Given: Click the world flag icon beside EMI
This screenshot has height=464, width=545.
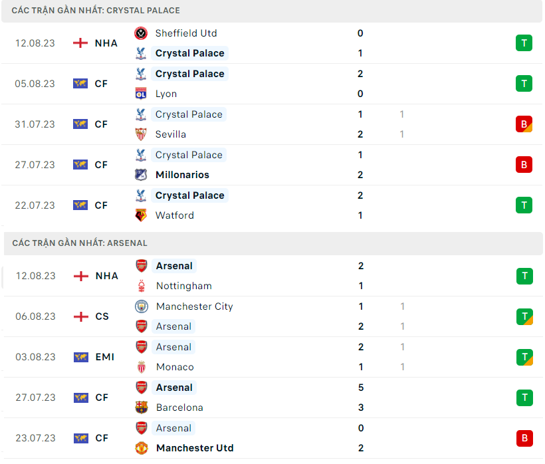Looking at the screenshot, I should coord(80,357).
